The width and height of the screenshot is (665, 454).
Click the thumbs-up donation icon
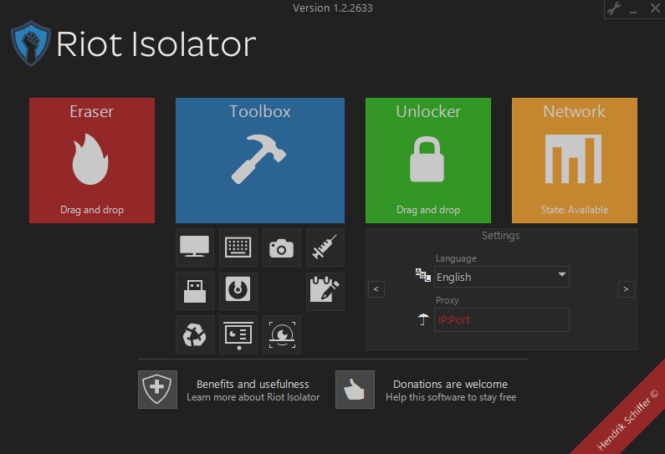tap(355, 390)
